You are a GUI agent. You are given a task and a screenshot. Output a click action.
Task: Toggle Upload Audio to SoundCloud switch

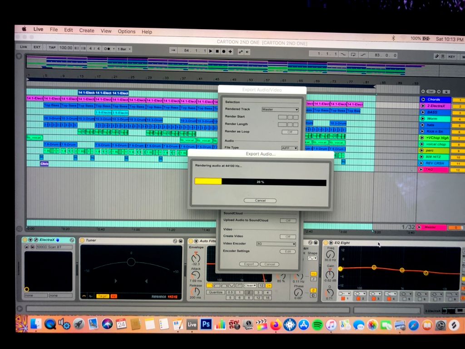pyautogui.click(x=288, y=221)
